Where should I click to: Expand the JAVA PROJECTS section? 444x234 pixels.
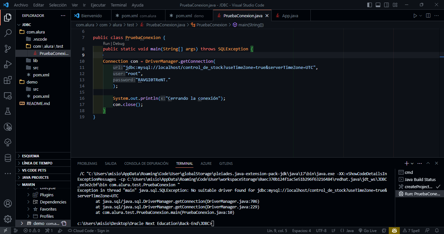tap(43, 177)
